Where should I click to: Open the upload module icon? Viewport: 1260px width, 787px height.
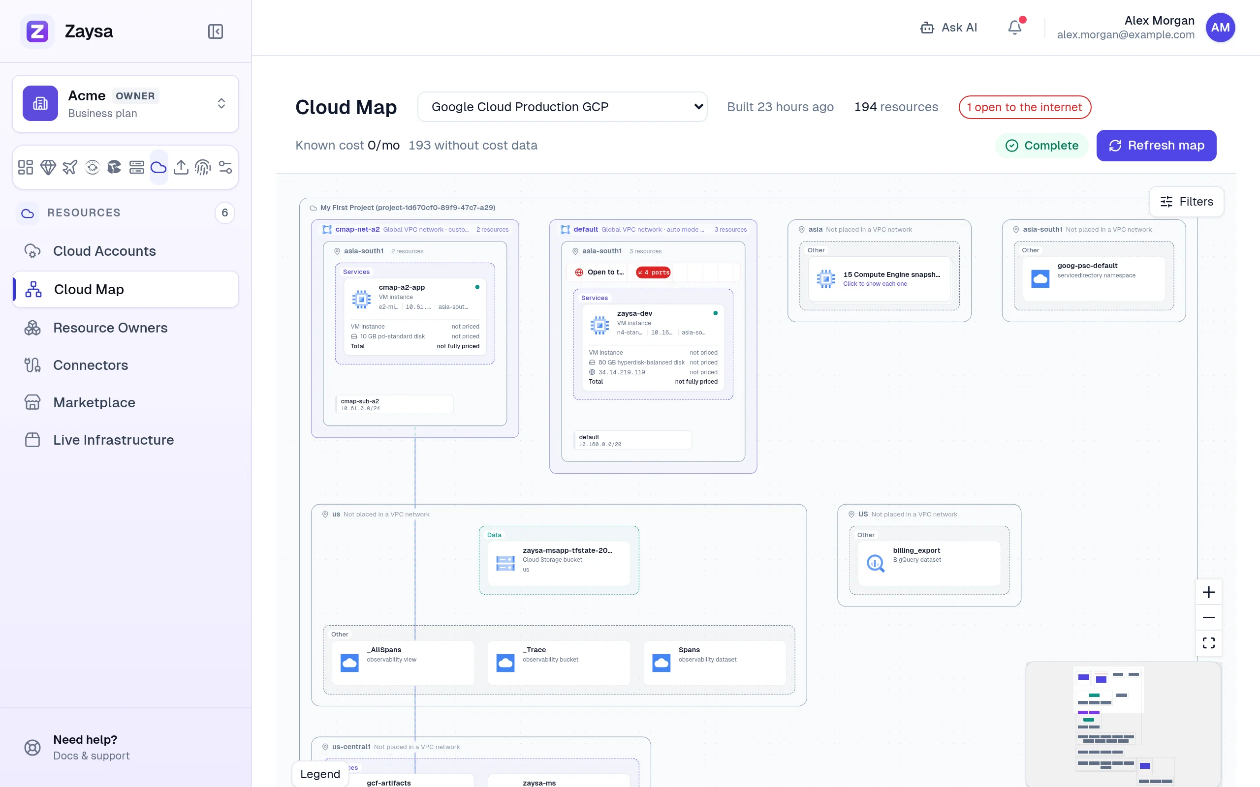(x=181, y=167)
